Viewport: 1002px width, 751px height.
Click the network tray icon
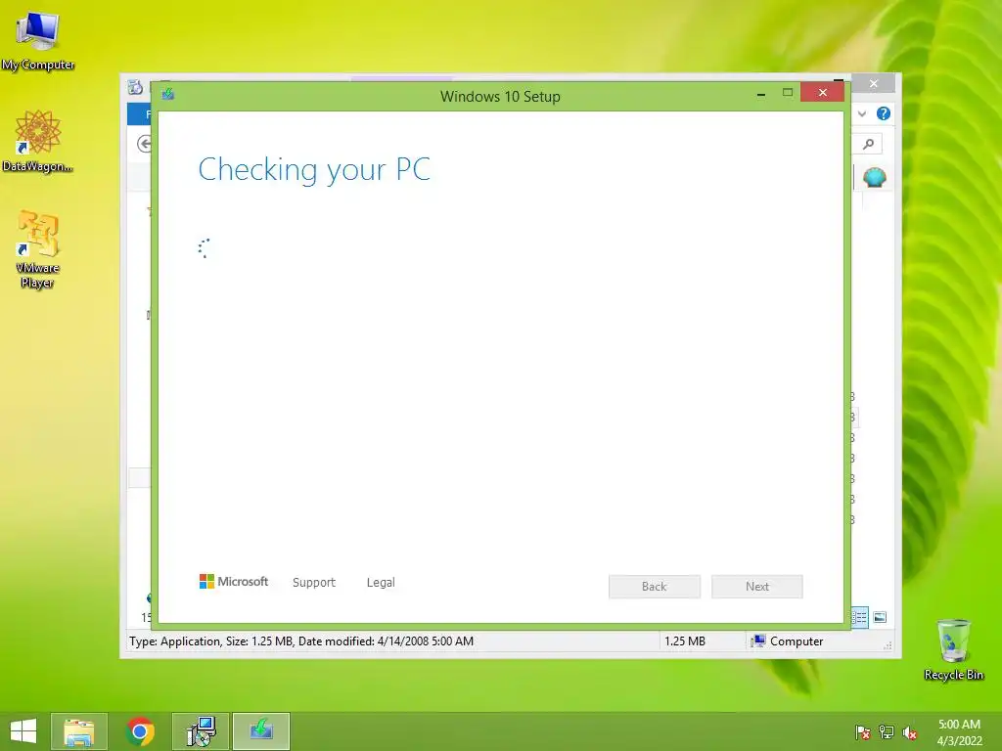pos(887,732)
